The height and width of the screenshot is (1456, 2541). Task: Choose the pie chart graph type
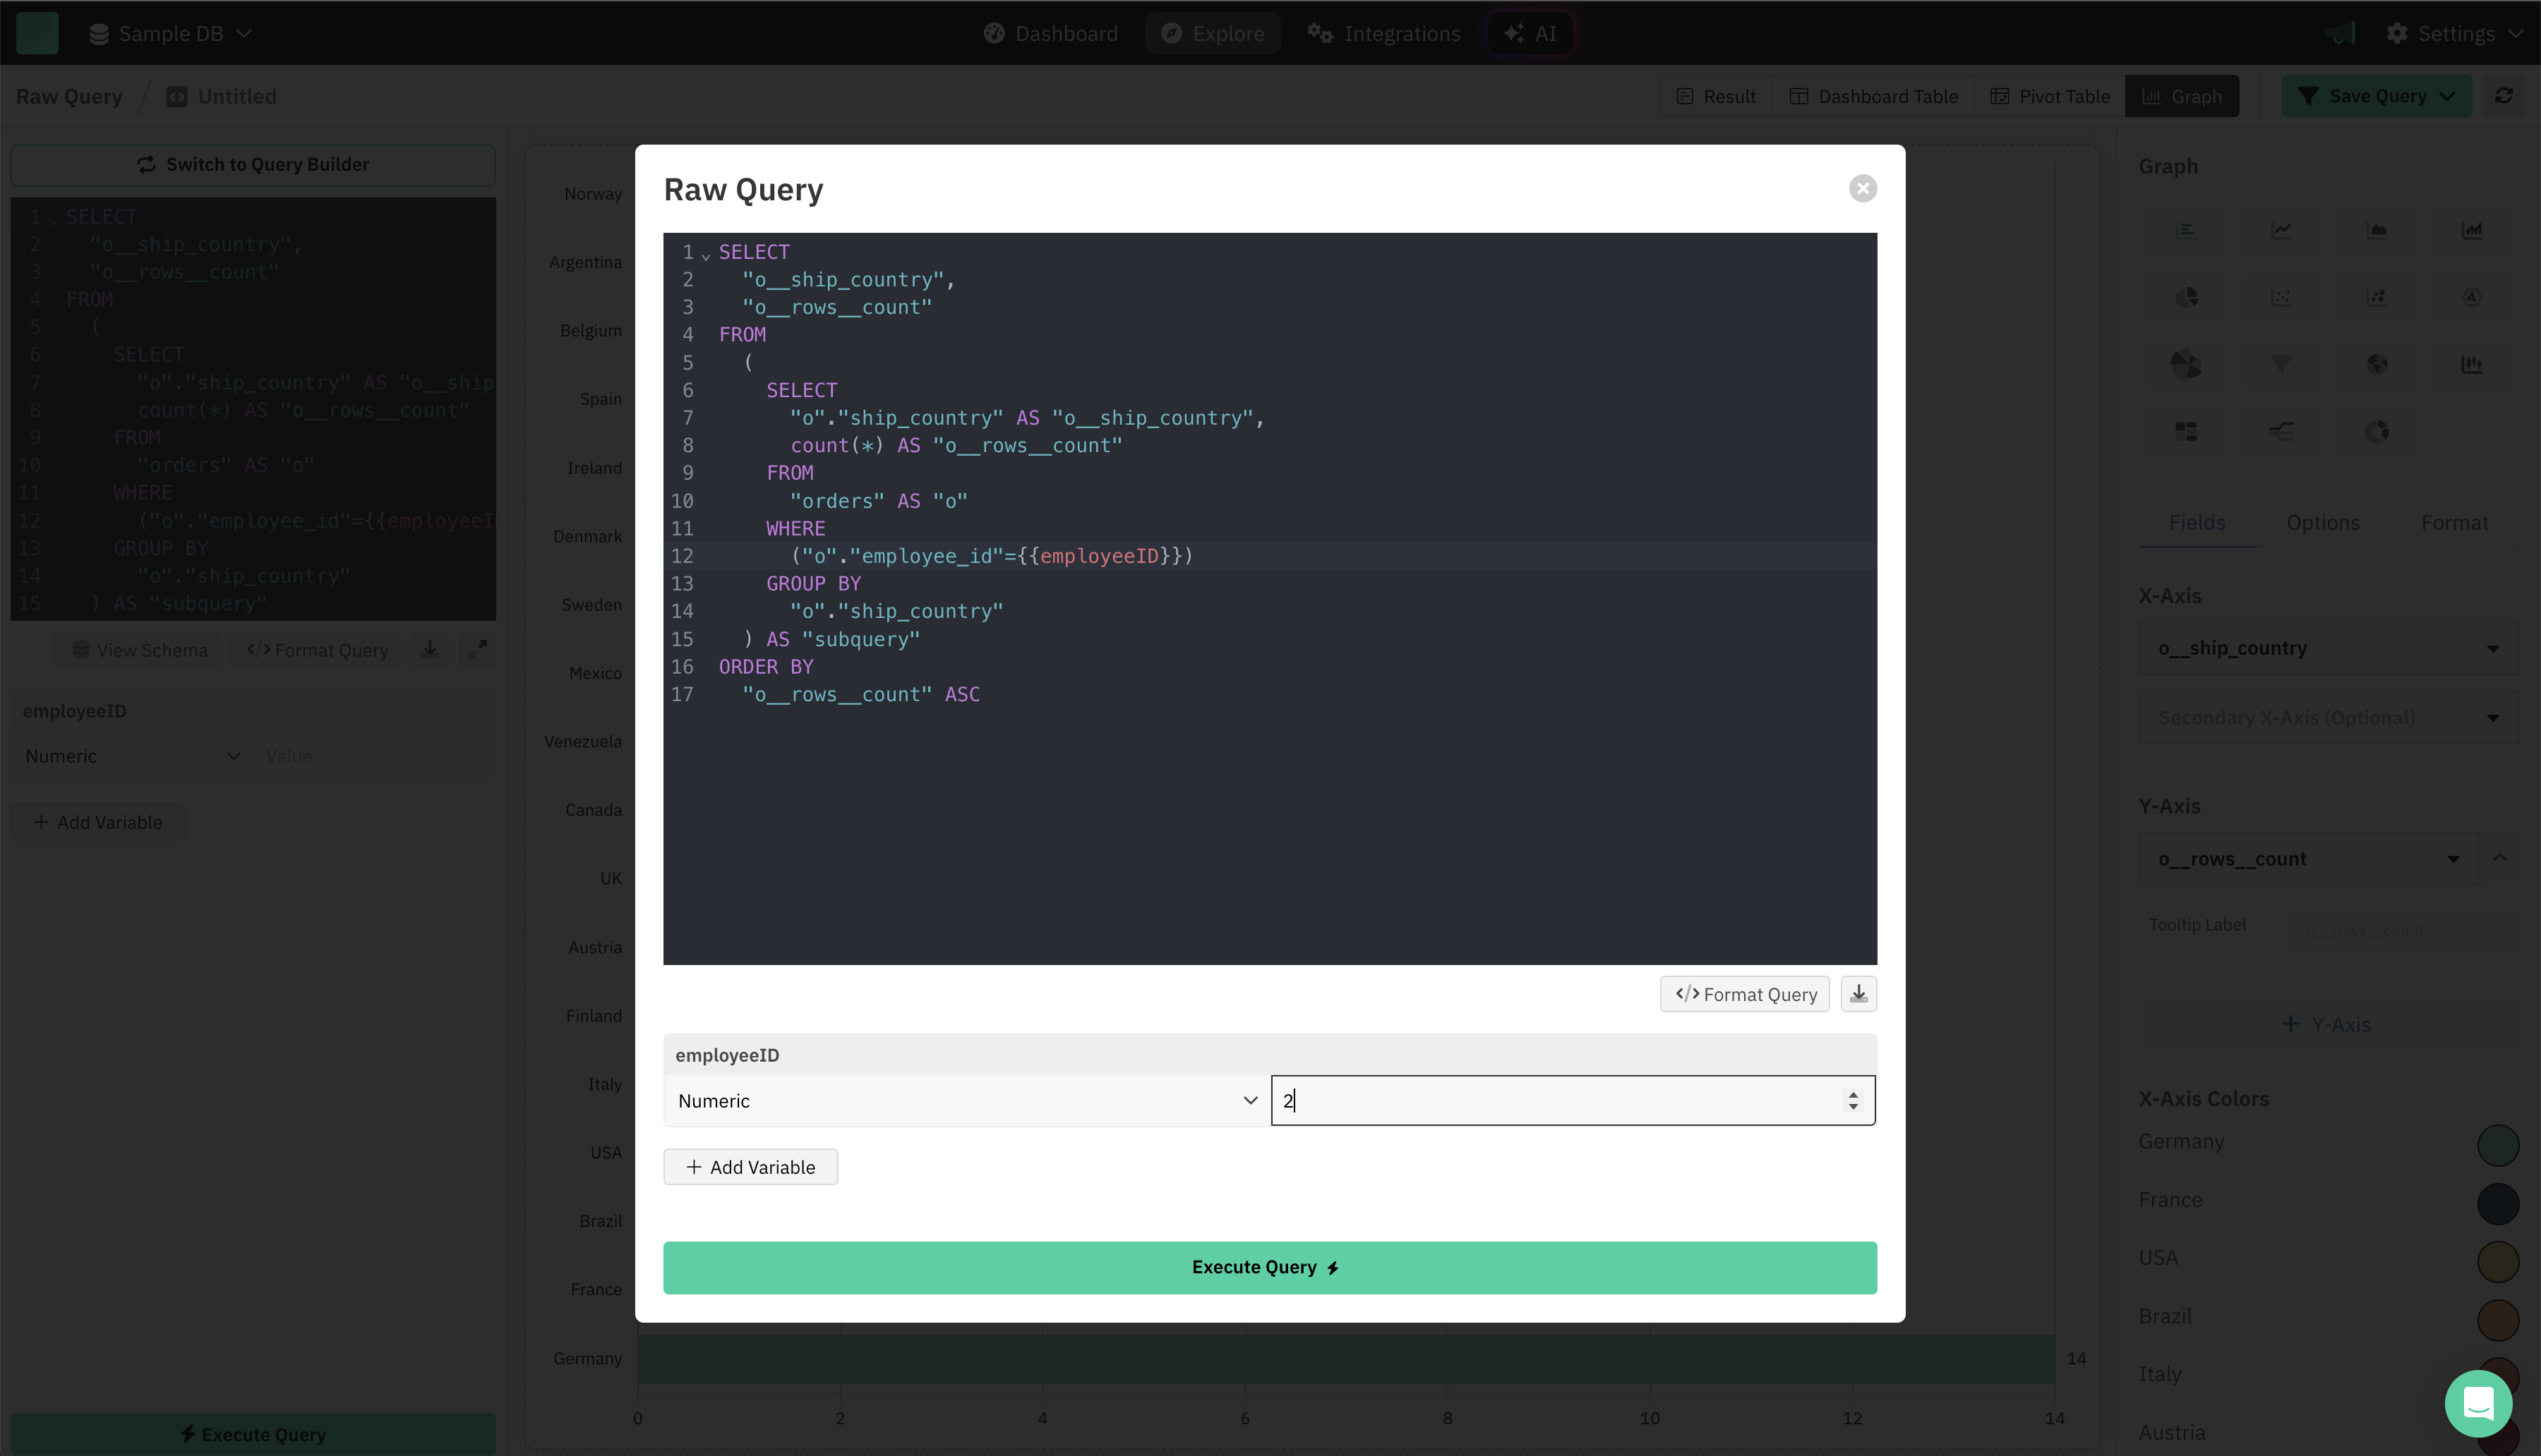[x=2187, y=297]
